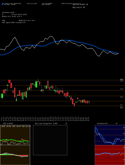Click the last red candle on the chart
This screenshot has height=165, width=125.
click(x=89, y=102)
